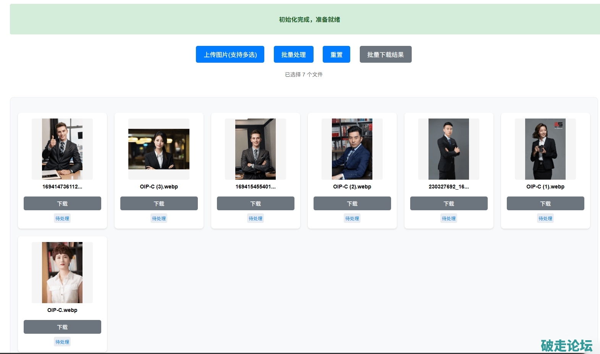Click the upload images button (上传图片)
The height and width of the screenshot is (354, 600).
click(x=230, y=54)
